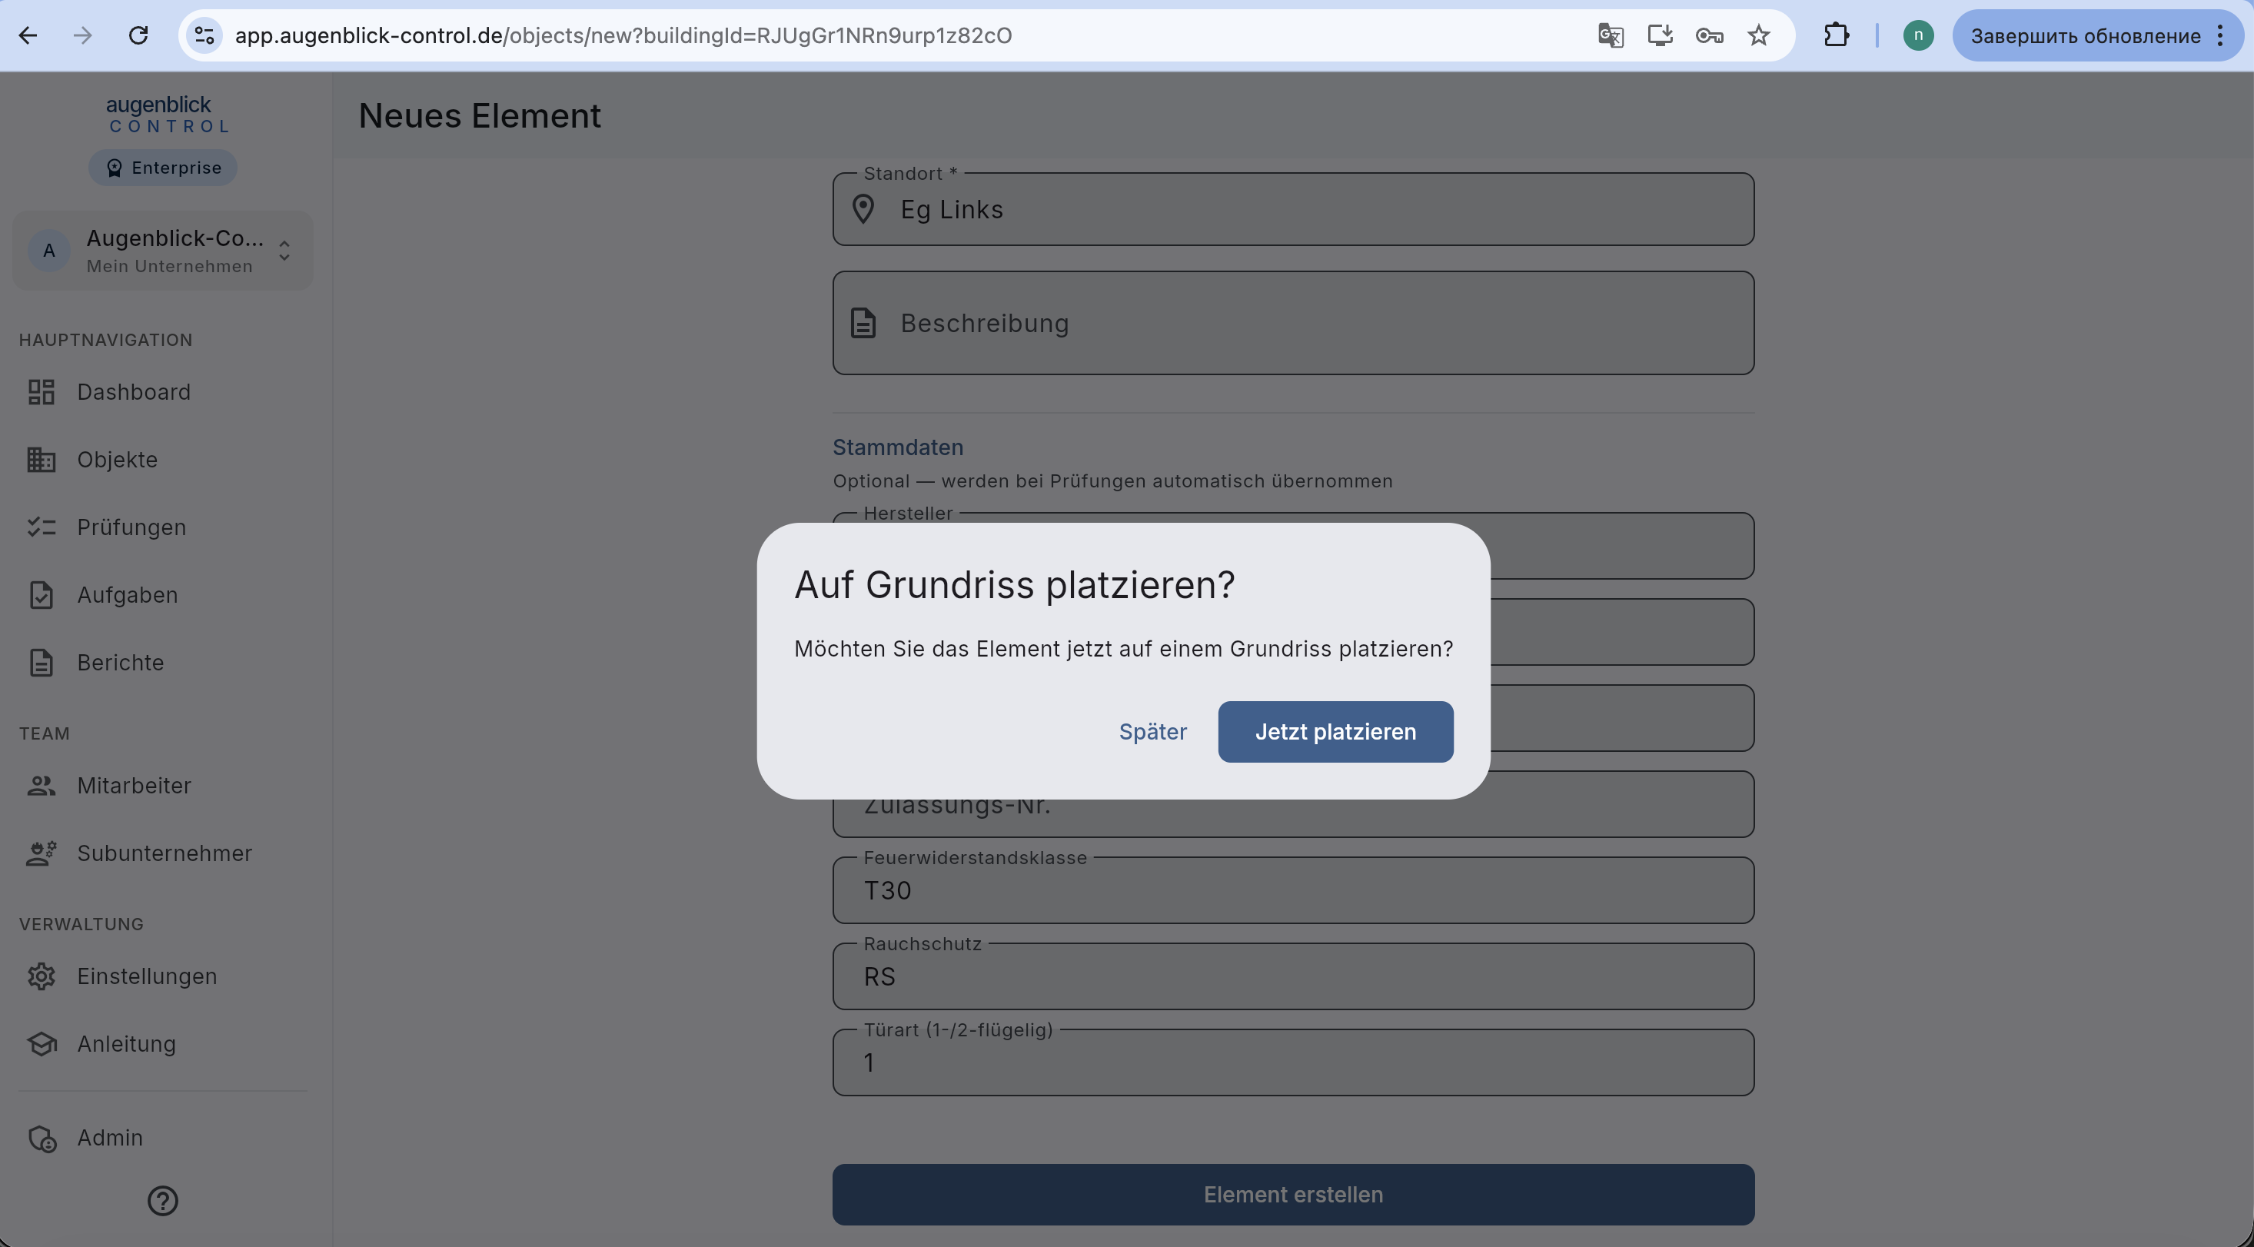The width and height of the screenshot is (2254, 1247).
Task: Open Objekte in the main navigation
Action: click(x=163, y=460)
